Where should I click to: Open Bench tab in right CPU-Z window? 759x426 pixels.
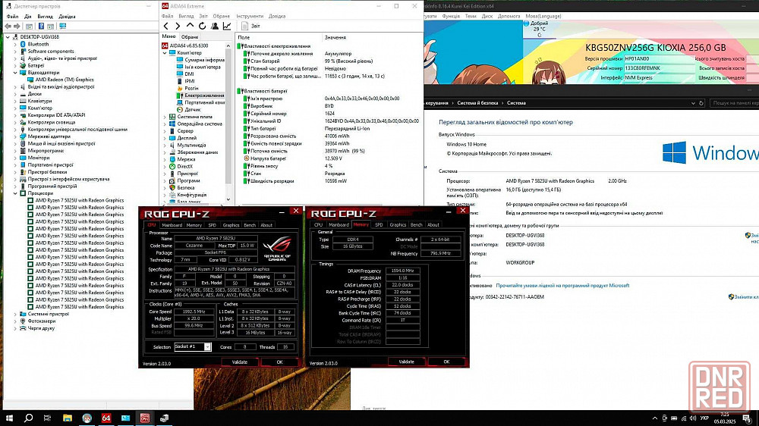(416, 225)
